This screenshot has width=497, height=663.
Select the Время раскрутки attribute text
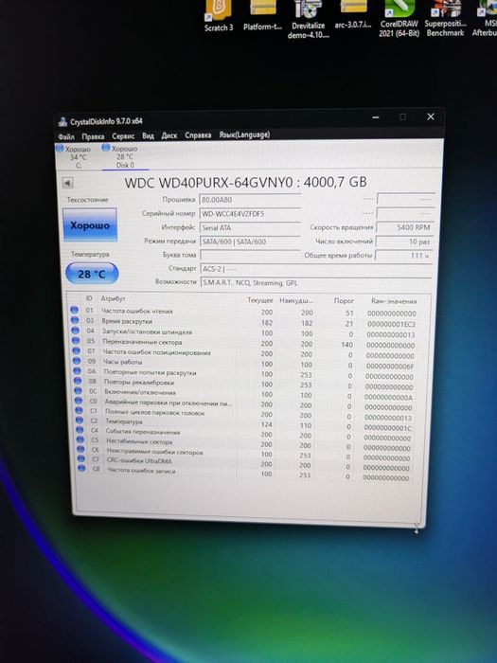point(127,321)
